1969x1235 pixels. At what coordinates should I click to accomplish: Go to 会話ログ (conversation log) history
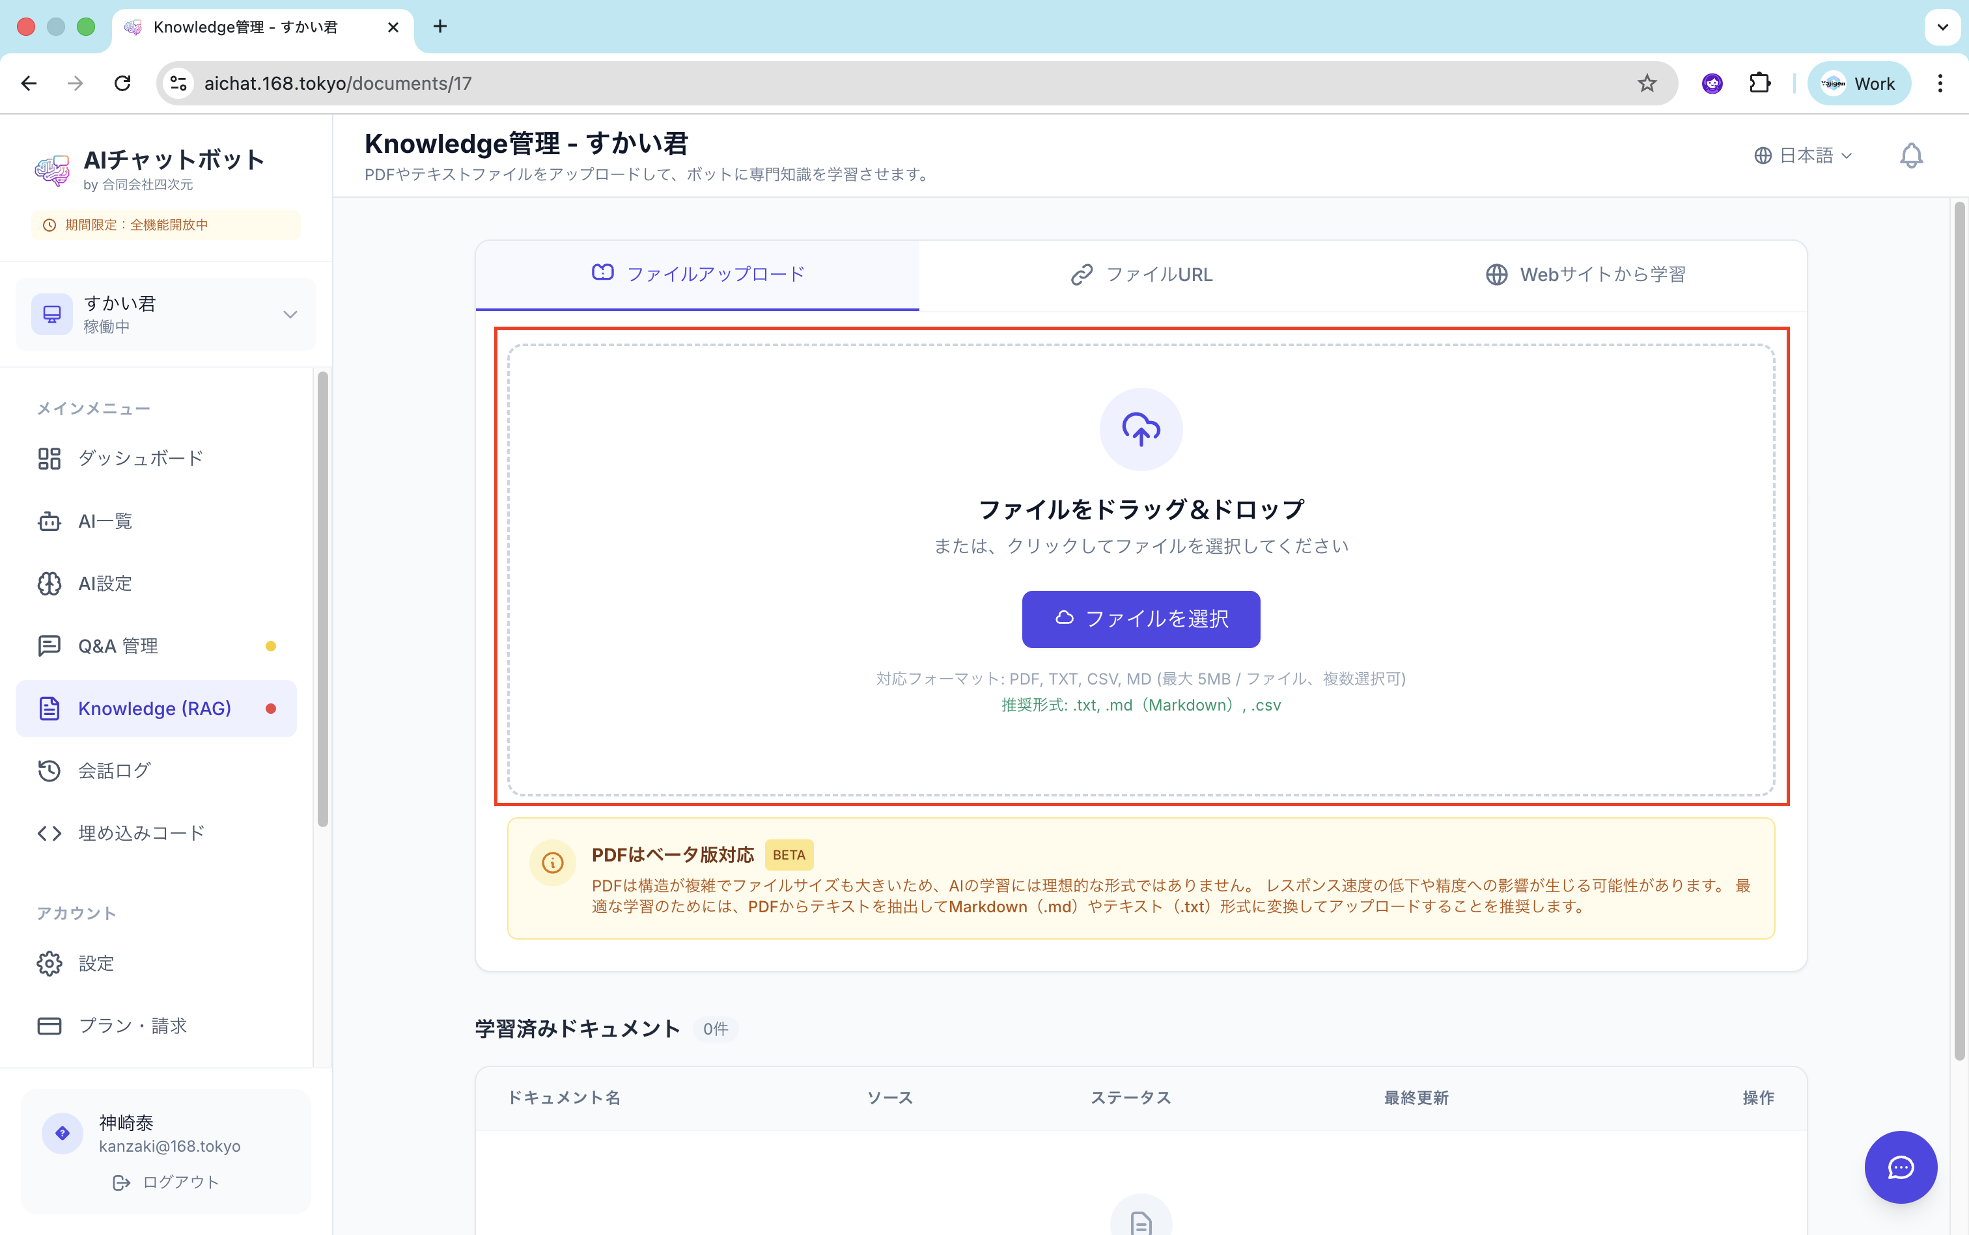113,770
